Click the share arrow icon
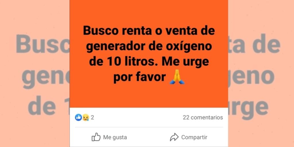The height and width of the screenshot is (147, 294). [174, 137]
